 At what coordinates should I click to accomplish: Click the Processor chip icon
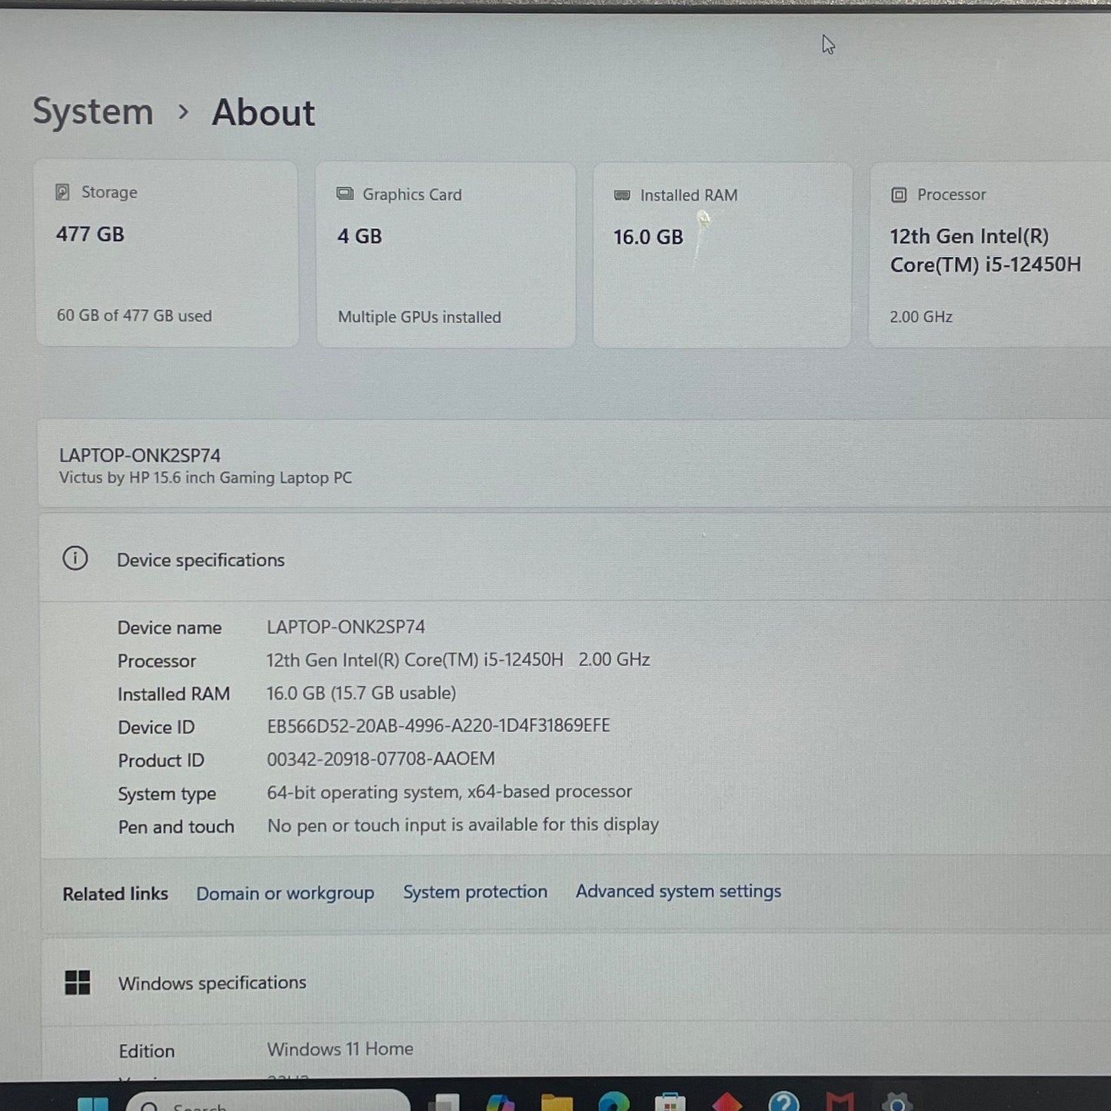pos(899,195)
